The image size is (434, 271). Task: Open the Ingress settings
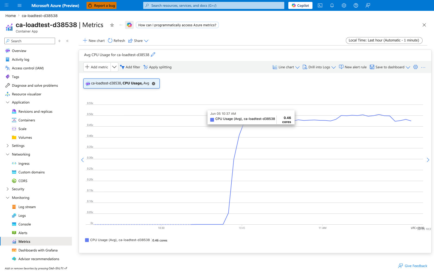(24, 164)
